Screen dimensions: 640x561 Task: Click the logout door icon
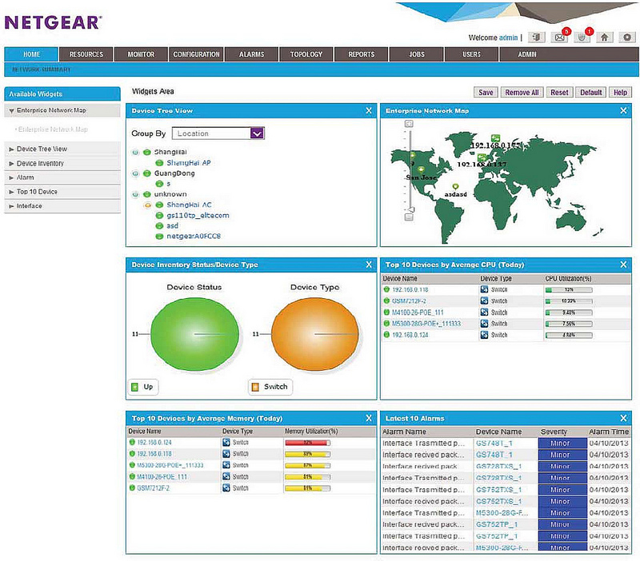pyautogui.click(x=536, y=37)
